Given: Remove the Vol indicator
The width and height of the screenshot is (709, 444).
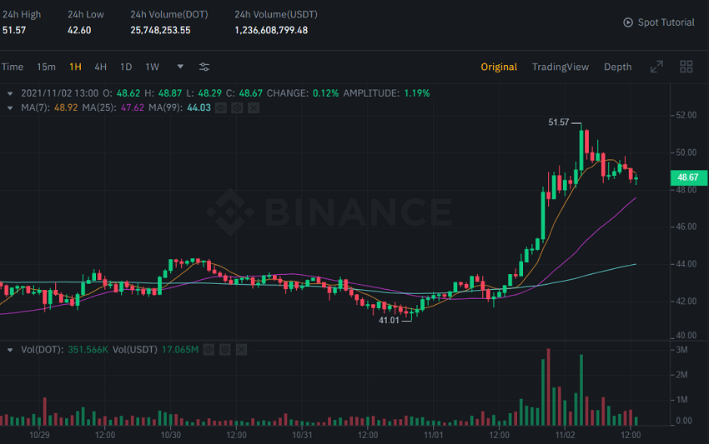Looking at the screenshot, I should coord(241,350).
